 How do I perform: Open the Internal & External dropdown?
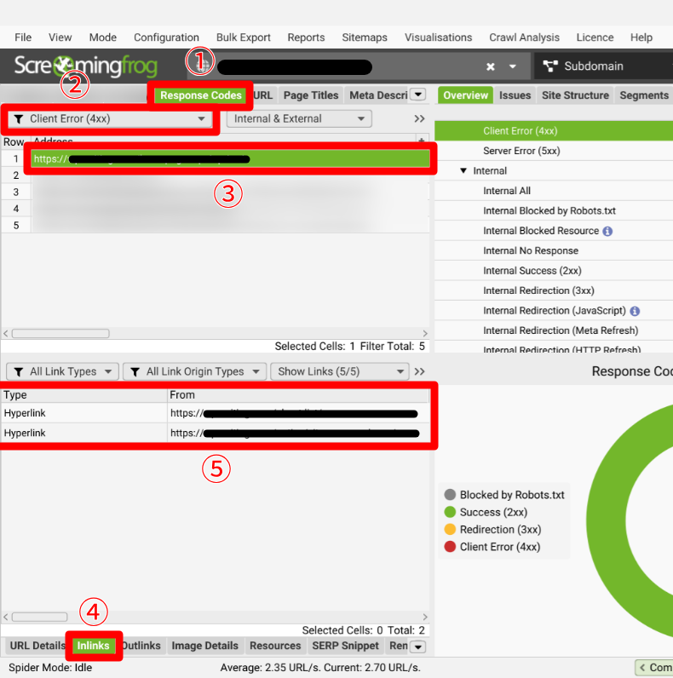(x=298, y=119)
